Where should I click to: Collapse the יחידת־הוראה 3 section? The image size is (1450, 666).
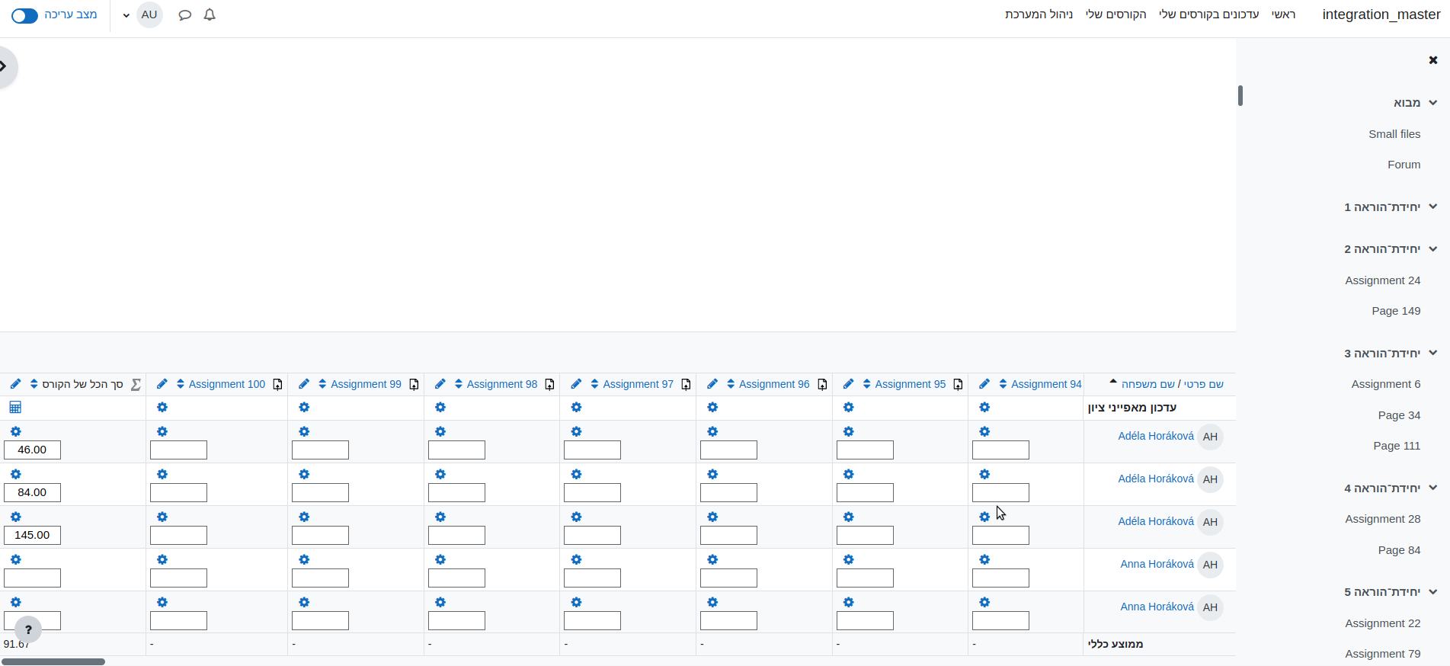pyautogui.click(x=1433, y=353)
